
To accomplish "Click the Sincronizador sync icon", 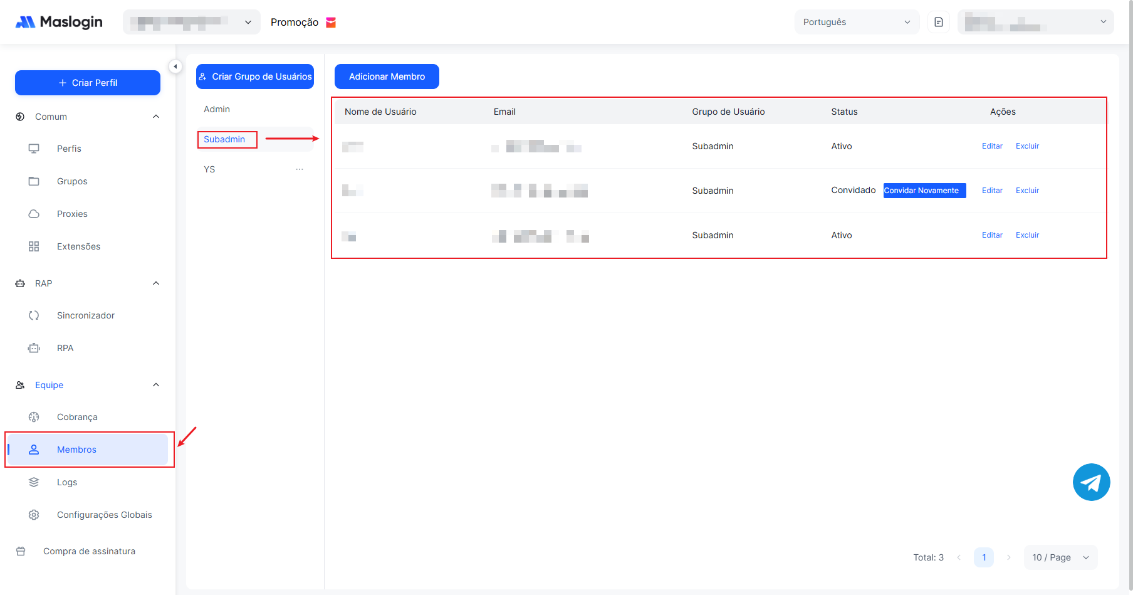I will pos(34,315).
